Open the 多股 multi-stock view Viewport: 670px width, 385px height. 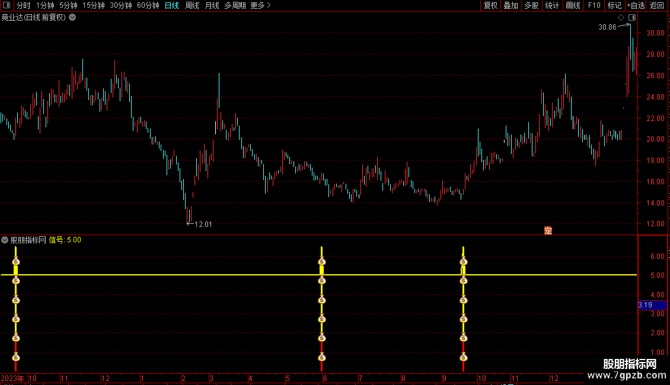[531, 5]
